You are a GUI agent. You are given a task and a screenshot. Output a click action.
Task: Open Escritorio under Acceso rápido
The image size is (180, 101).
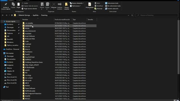click(x=10, y=24)
